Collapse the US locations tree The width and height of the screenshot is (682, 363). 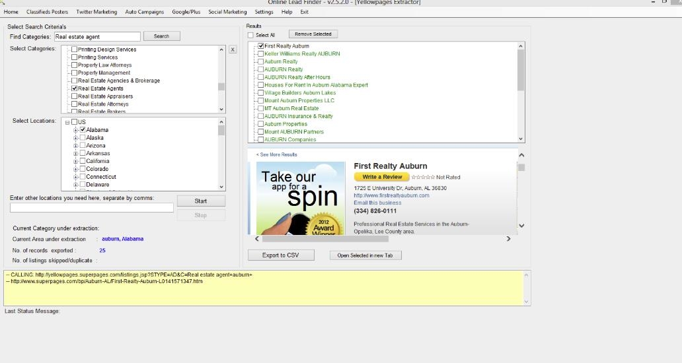67,122
